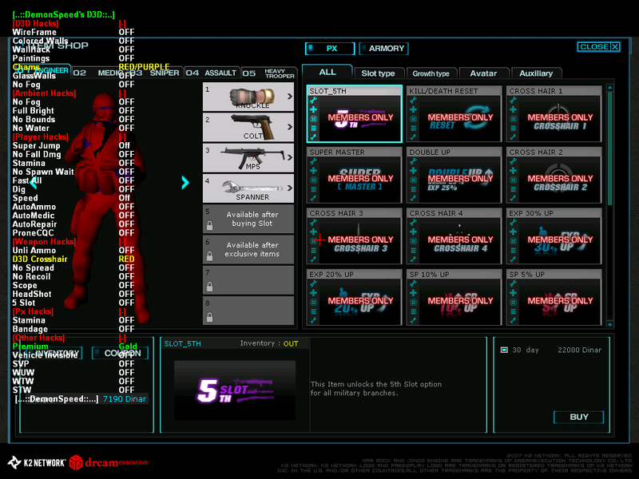Select the SLOT_5TH item card
The width and height of the screenshot is (639, 479).
point(354,114)
